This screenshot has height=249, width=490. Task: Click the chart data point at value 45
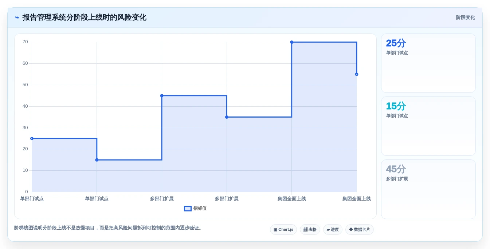(162, 96)
